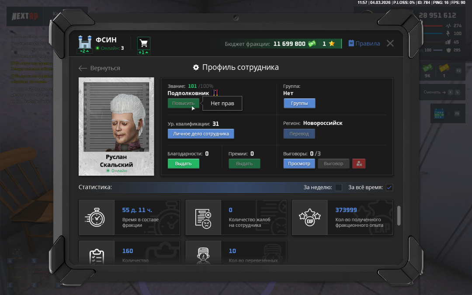The height and width of the screenshot is (295, 472).
Task: Go back via the Вернуться arrow
Action: pos(99,68)
